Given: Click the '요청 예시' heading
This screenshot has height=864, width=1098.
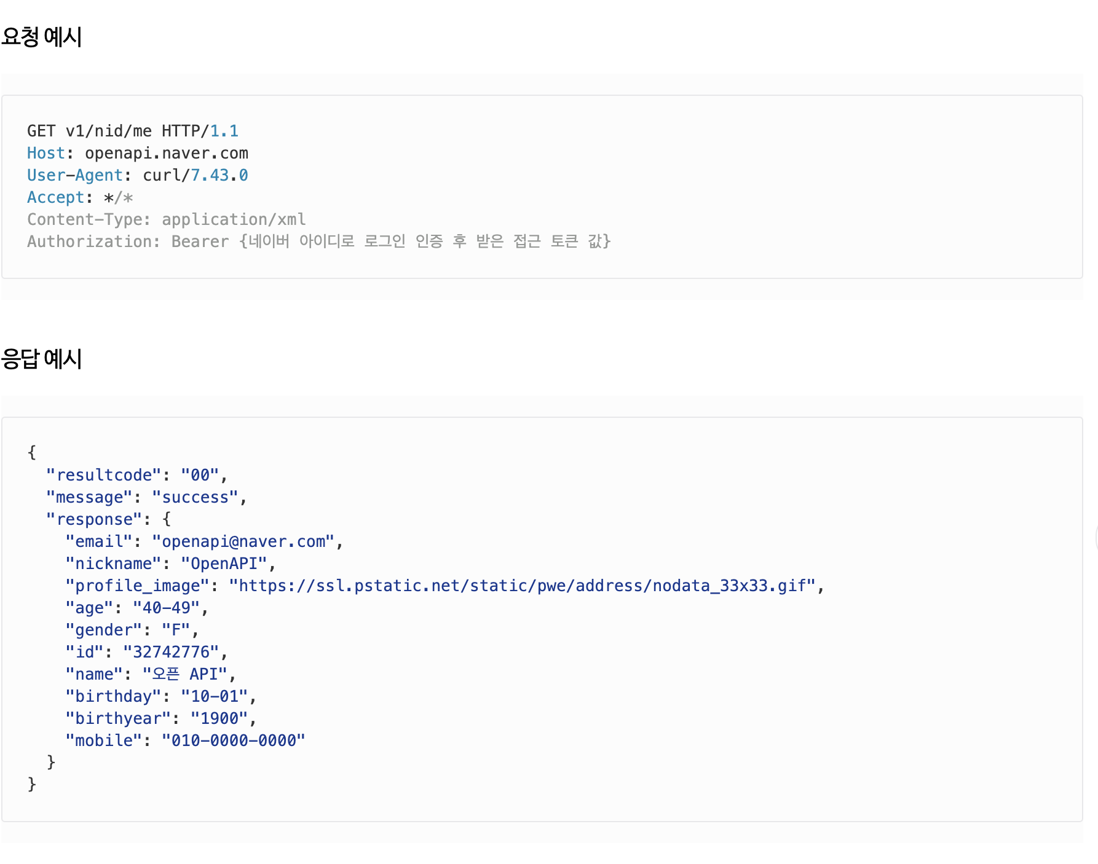Looking at the screenshot, I should [x=41, y=37].
